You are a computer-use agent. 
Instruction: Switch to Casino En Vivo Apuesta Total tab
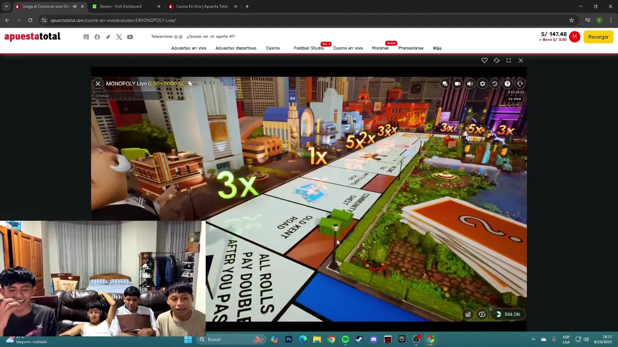click(202, 7)
